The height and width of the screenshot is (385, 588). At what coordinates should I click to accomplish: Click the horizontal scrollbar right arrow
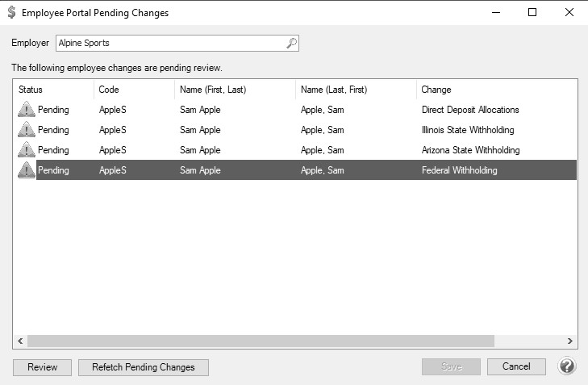[570, 341]
